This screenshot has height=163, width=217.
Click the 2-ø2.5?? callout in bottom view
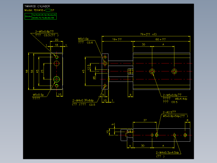(x=169, y=112)
